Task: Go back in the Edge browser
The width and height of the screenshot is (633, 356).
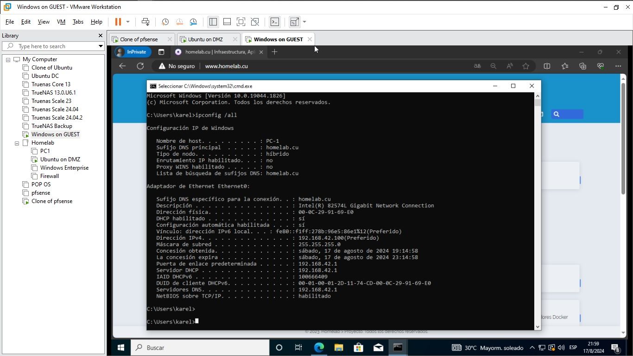Action: coord(122,66)
